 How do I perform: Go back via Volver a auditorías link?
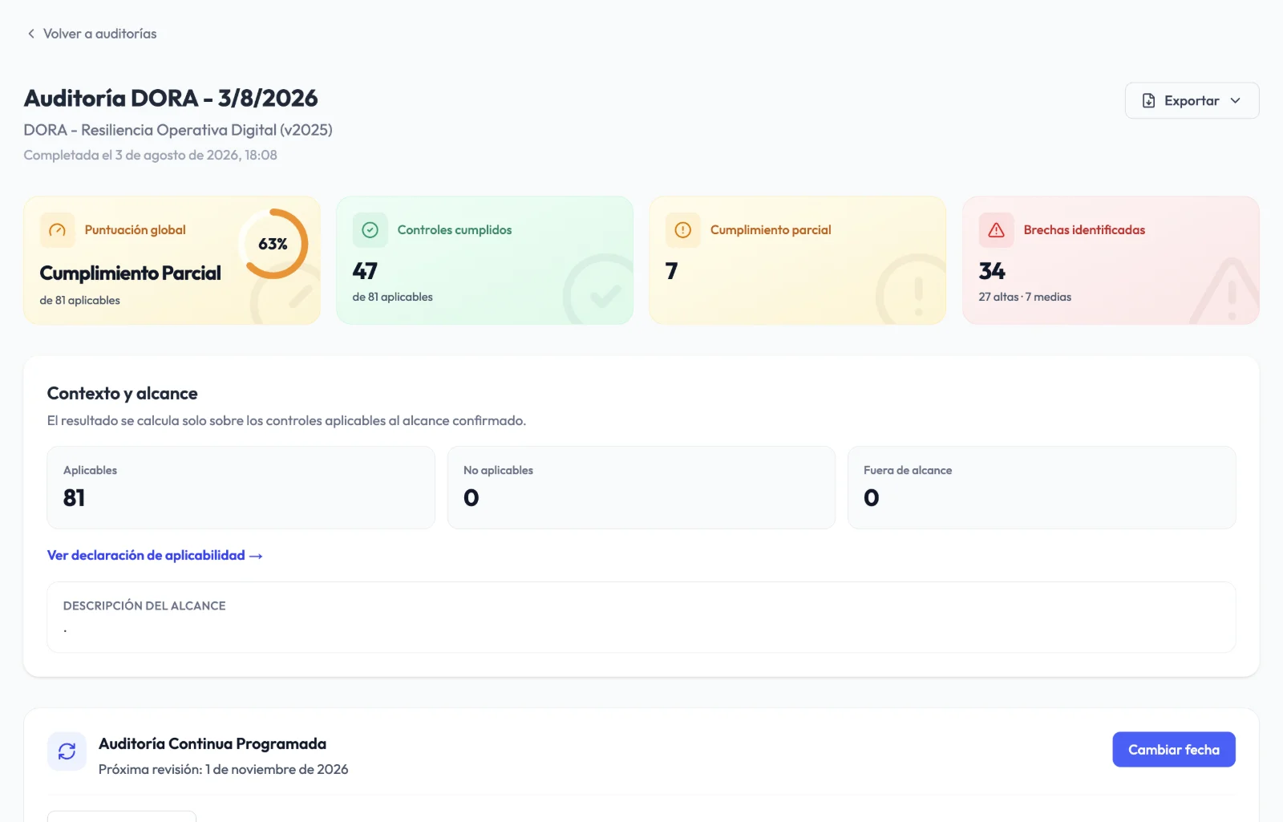91,34
